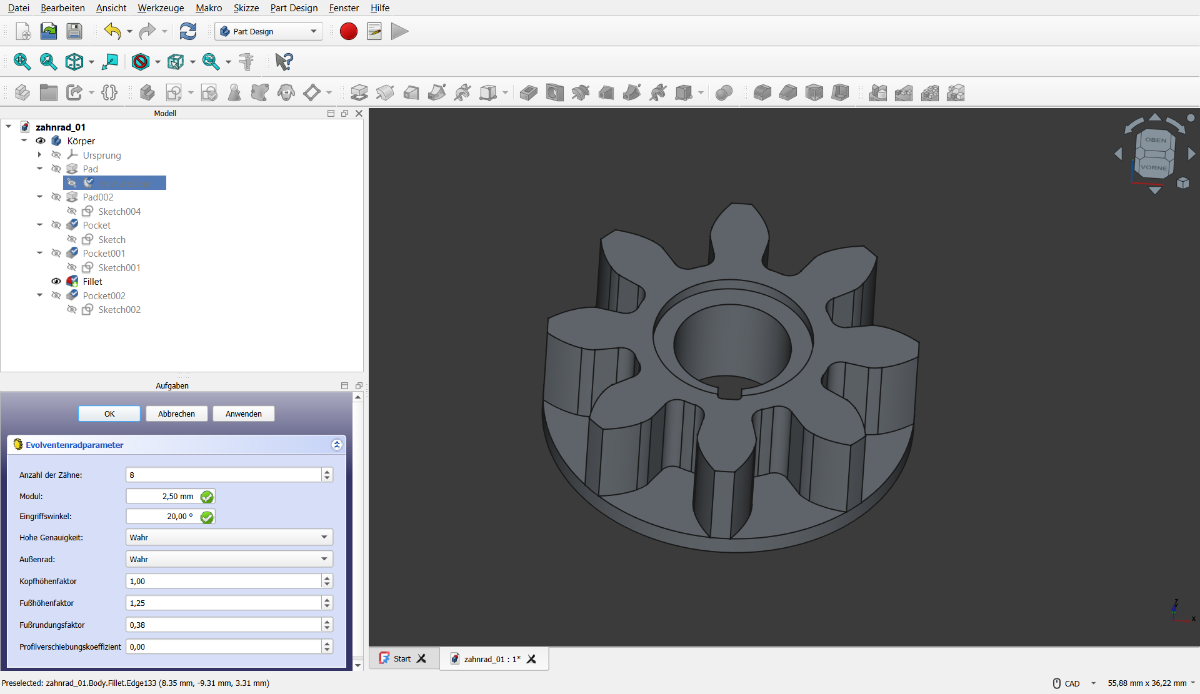Screen dimensions: 1200x694
Task: Click the Abbrechen button
Action: tap(176, 414)
